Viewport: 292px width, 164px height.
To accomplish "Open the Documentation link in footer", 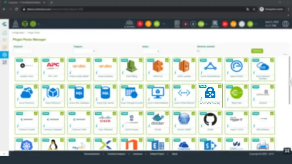I will pyautogui.click(x=92, y=154).
